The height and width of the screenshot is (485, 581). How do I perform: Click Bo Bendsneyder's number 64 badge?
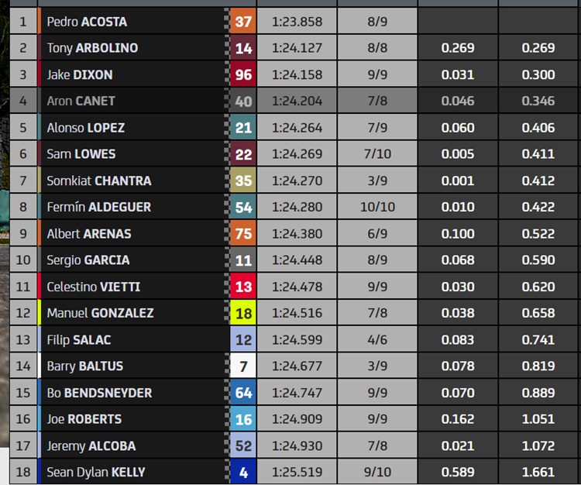[243, 393]
